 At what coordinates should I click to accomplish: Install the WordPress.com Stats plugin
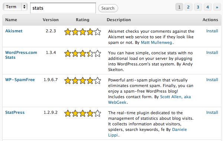coord(212,52)
